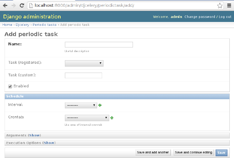The height and width of the screenshot is (158, 234).
Task: Click the Change password link
Action: [200, 17]
